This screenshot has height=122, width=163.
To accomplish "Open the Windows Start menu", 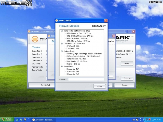I will (7, 120).
